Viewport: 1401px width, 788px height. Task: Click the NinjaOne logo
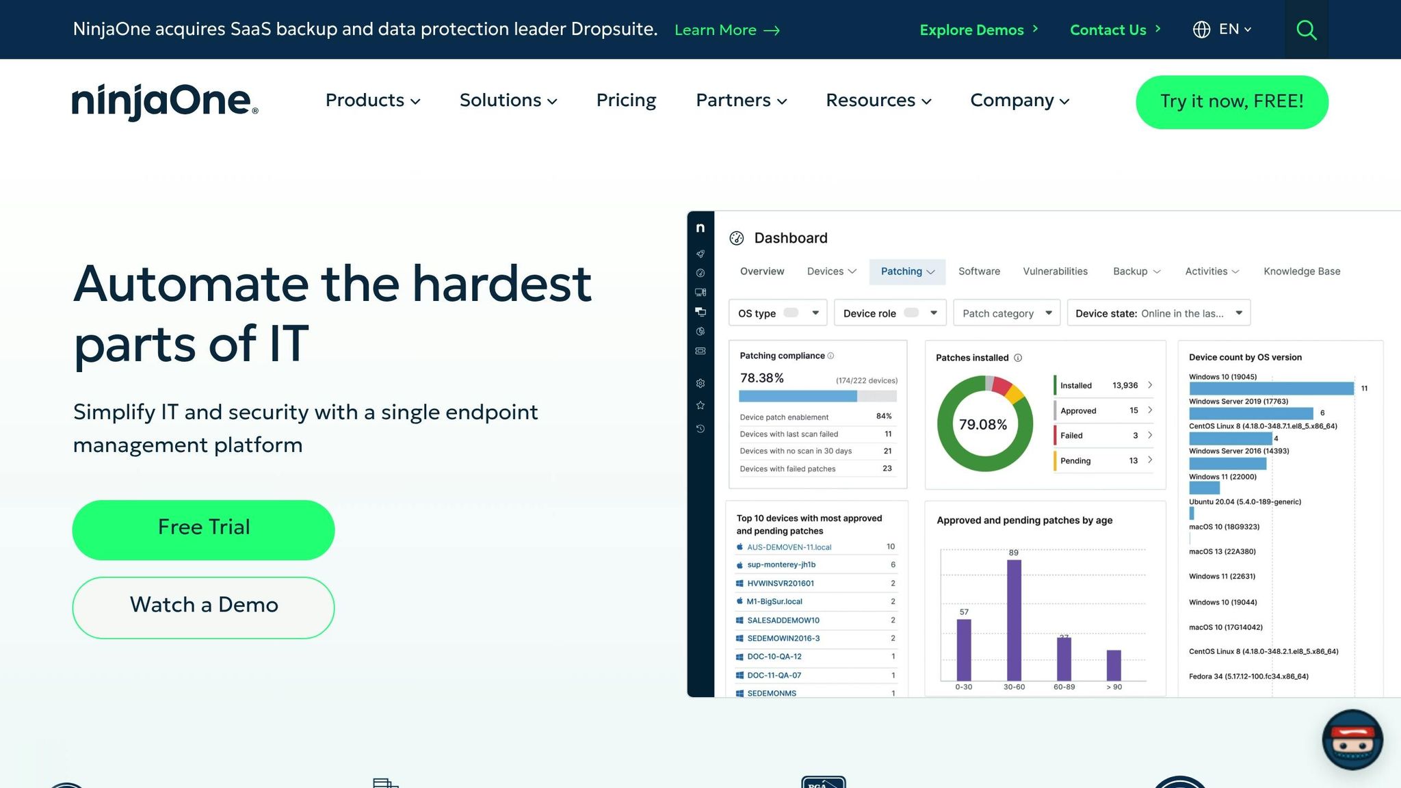pyautogui.click(x=165, y=102)
